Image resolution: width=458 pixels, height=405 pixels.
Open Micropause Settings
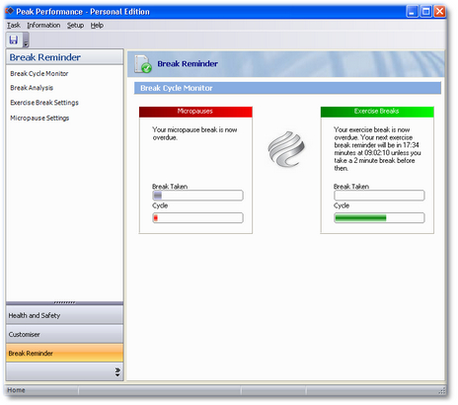pyautogui.click(x=39, y=118)
